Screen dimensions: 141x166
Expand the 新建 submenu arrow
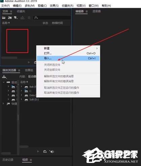[97, 48]
